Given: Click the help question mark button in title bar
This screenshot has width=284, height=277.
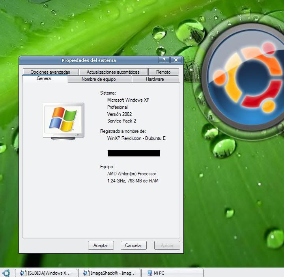Looking at the screenshot, I should [164, 60].
